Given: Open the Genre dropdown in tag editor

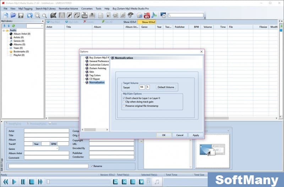Looking at the screenshot, I should [57, 148].
